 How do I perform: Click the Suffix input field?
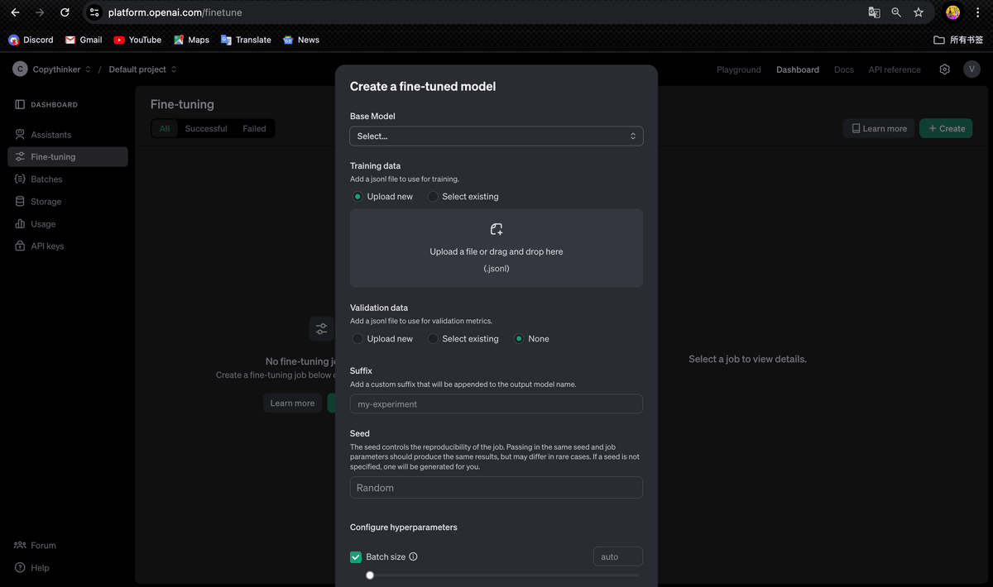(496, 404)
